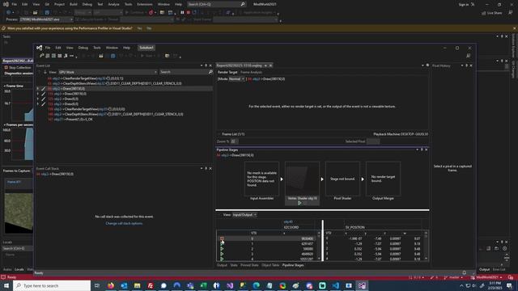Click Stop Collection button

(18, 68)
